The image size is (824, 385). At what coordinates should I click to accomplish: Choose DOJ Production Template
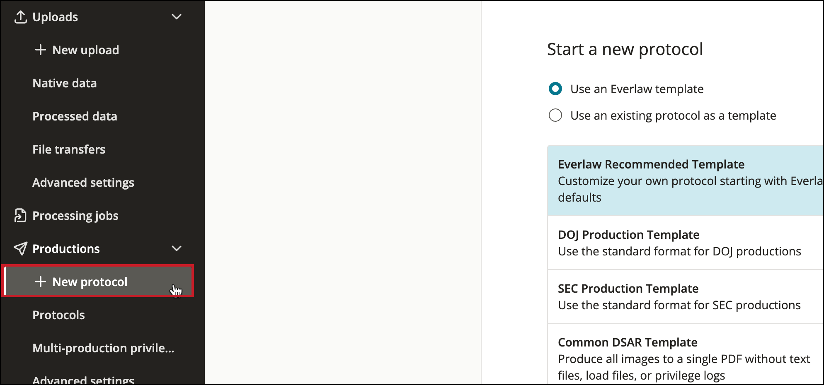coord(686,243)
